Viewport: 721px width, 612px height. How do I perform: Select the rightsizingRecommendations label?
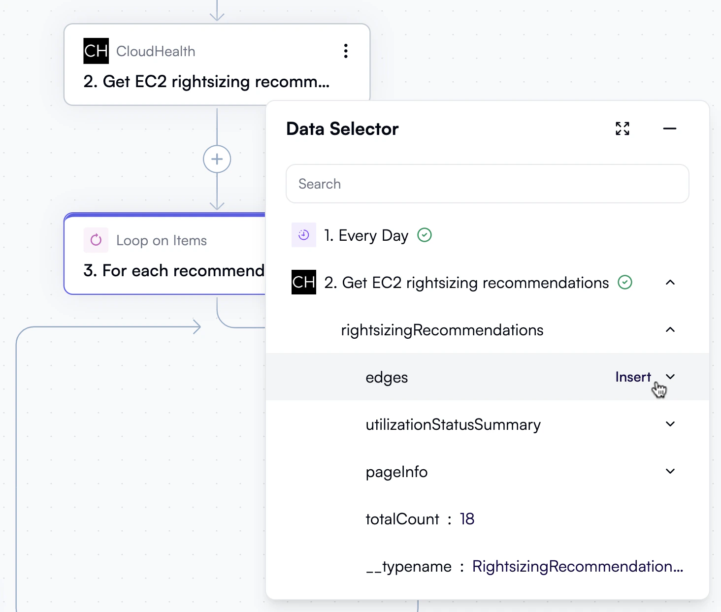tap(442, 330)
